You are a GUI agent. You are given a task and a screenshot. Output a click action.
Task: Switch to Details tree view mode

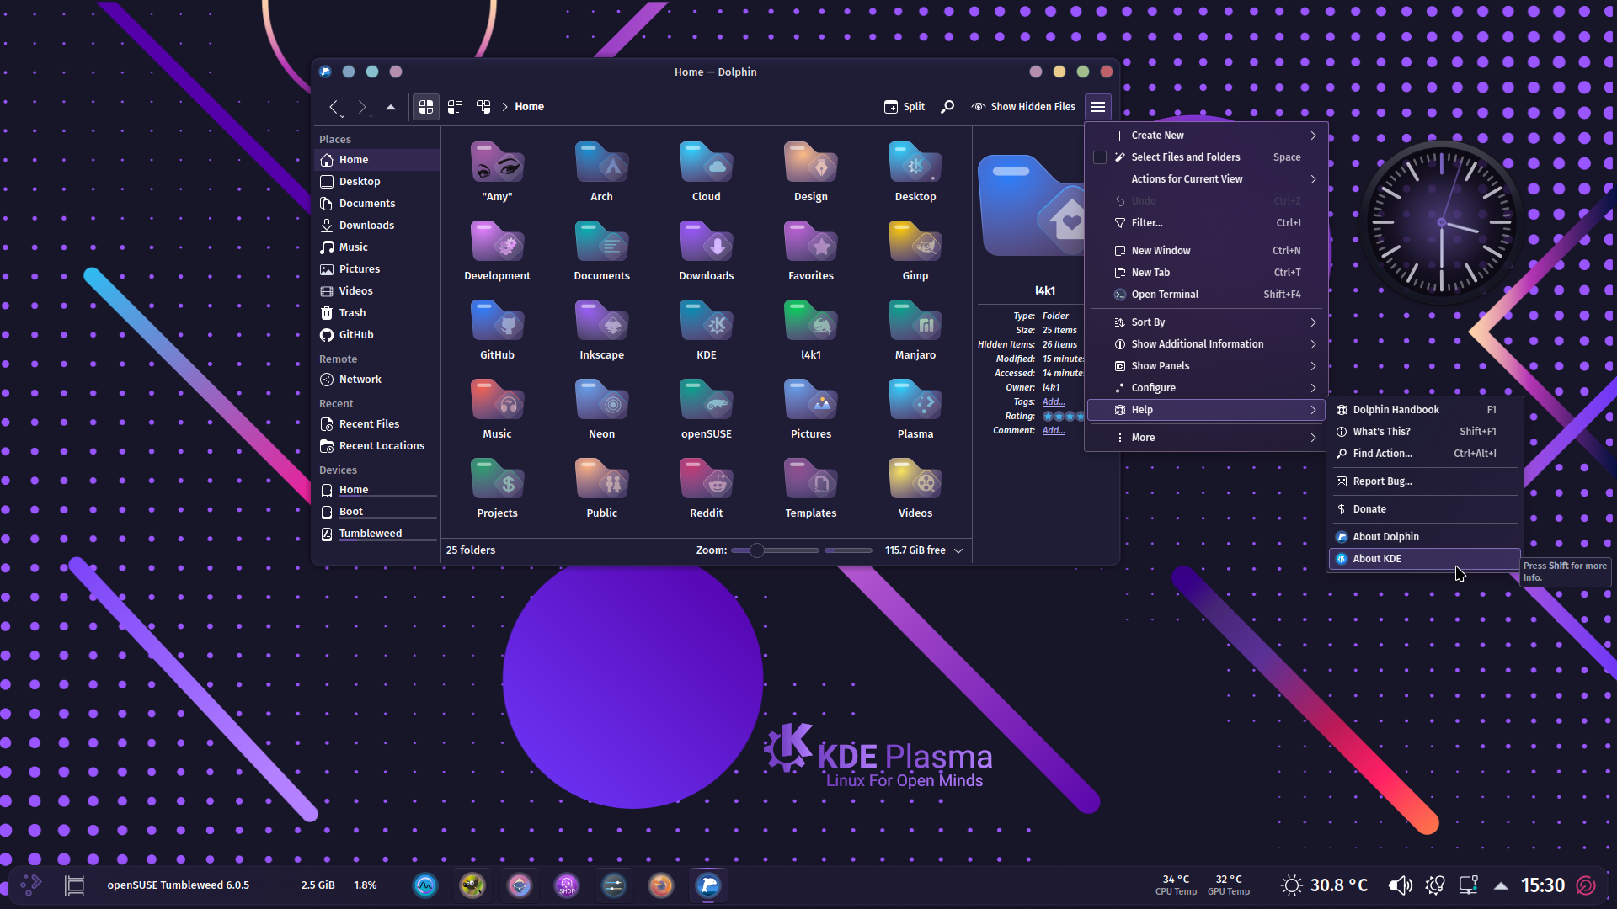pyautogui.click(x=483, y=107)
